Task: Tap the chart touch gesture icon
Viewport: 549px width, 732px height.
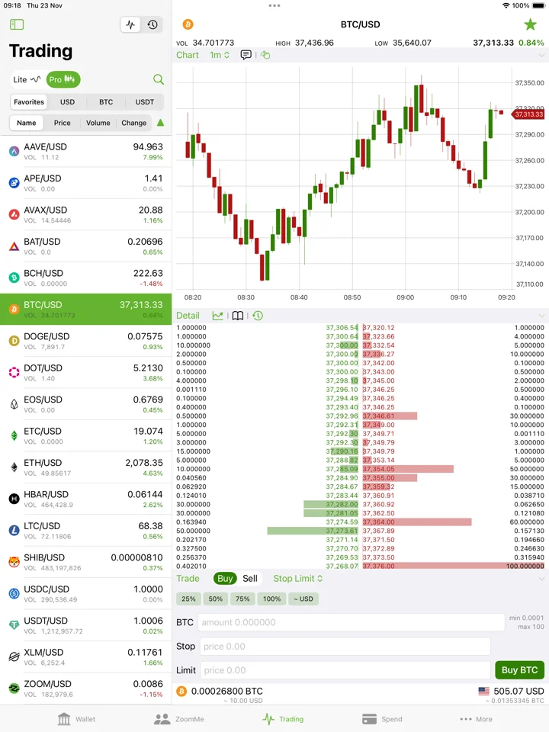Action: [x=265, y=55]
